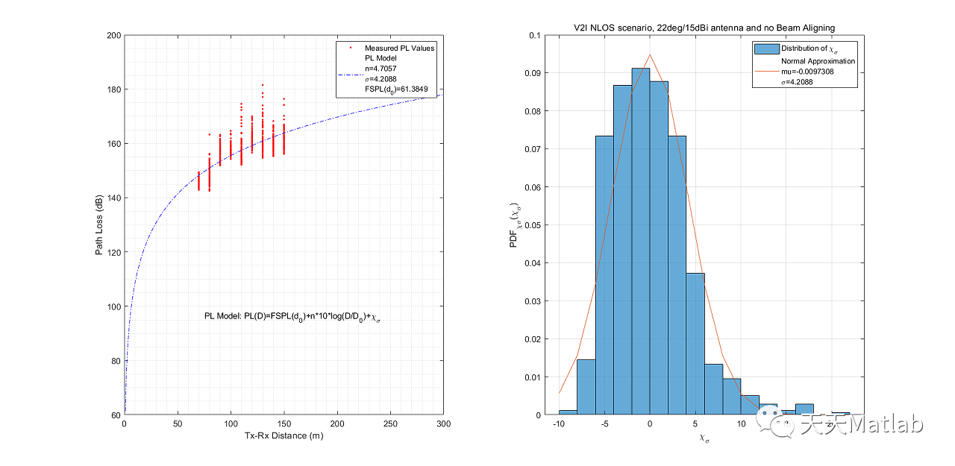955x466 pixels.
Task: Select the 300 tick on distance axis
Action: (443, 424)
